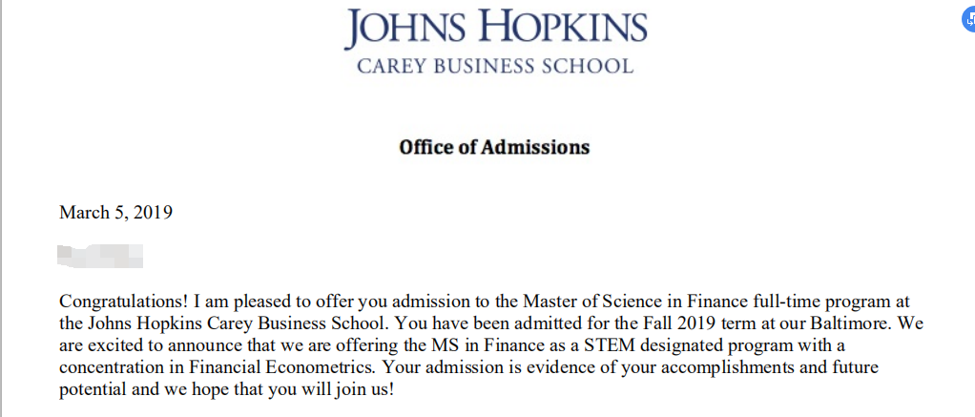The image size is (975, 417).
Task: Click the word Congratulations!
Action: point(123,302)
